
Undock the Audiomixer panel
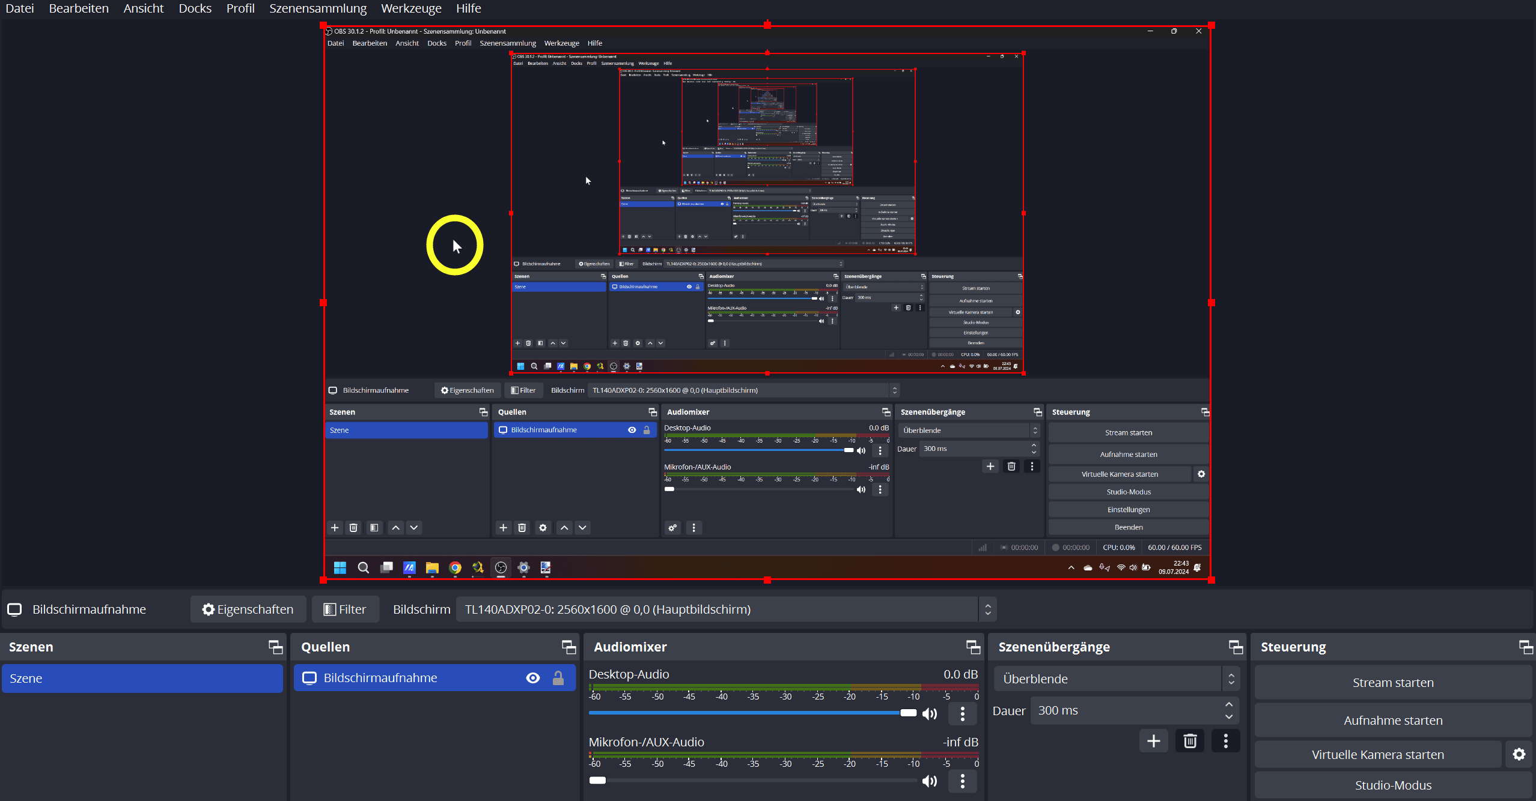[973, 647]
